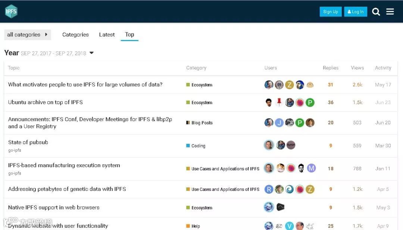The image size is (403, 230).
Task: Click the blue swirl avatar in genetic data row
Action: tap(290, 189)
